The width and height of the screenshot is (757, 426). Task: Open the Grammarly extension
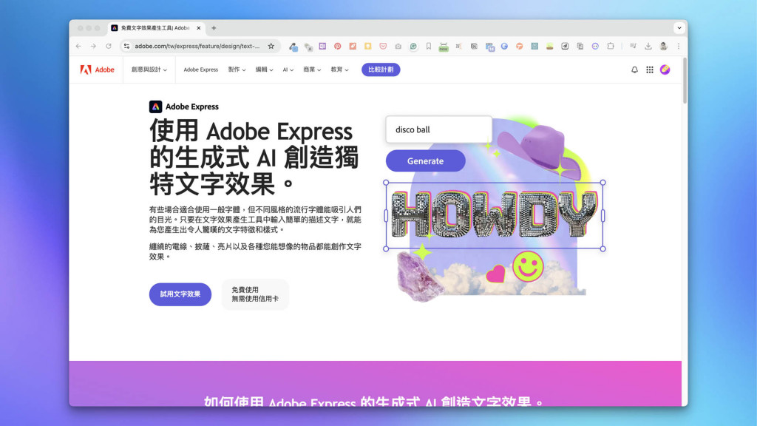click(x=413, y=47)
